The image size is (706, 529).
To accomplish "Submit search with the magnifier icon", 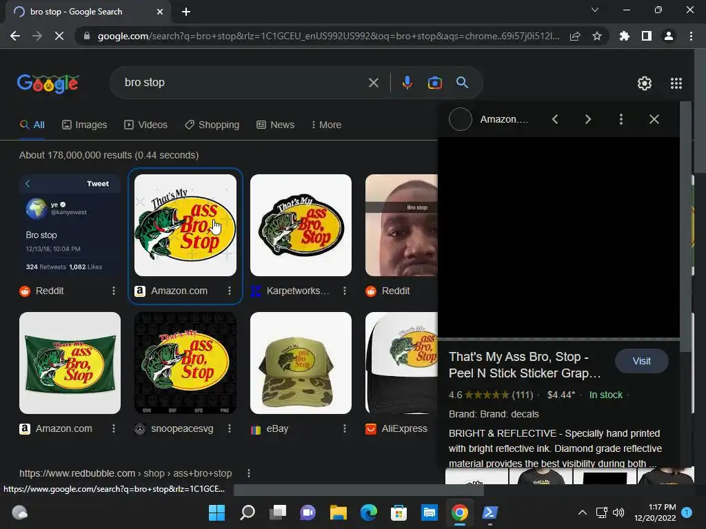I will point(462,83).
